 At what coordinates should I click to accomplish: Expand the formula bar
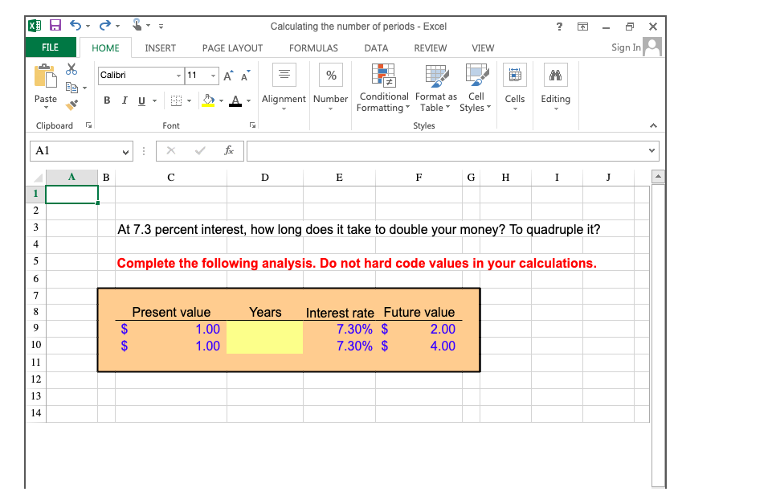coord(652,150)
